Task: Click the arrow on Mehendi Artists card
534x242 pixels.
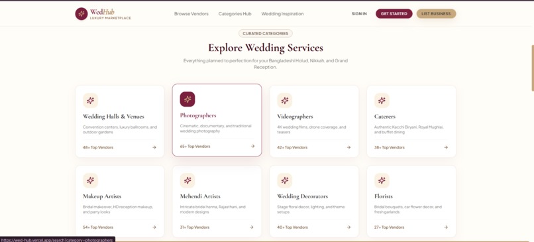Action: point(251,227)
